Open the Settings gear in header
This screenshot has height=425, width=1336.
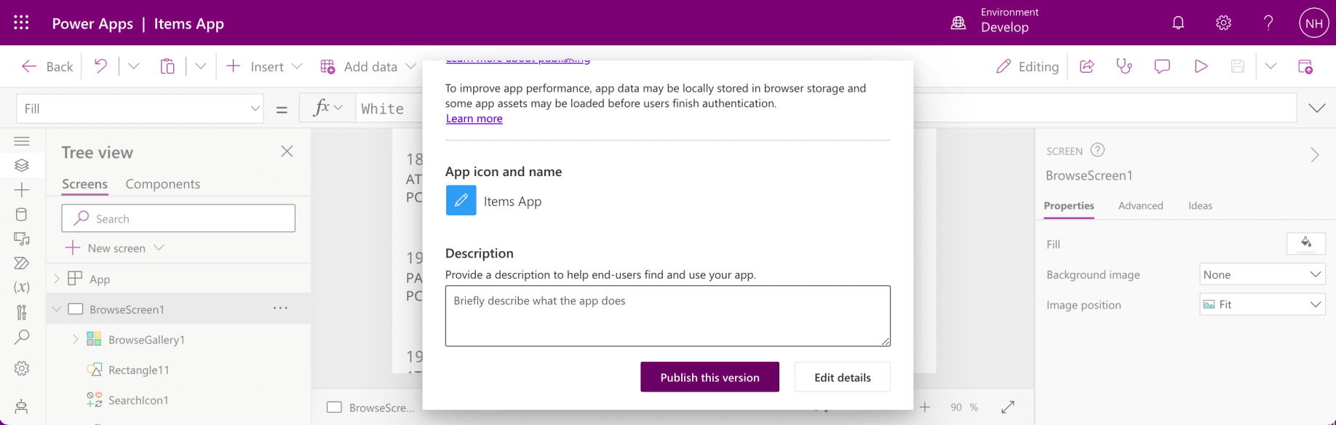click(x=1223, y=23)
